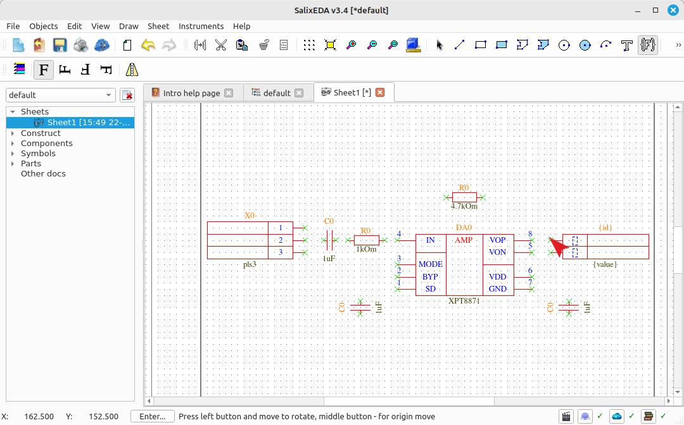
Task: Switch to the default tab
Action: pos(277,93)
